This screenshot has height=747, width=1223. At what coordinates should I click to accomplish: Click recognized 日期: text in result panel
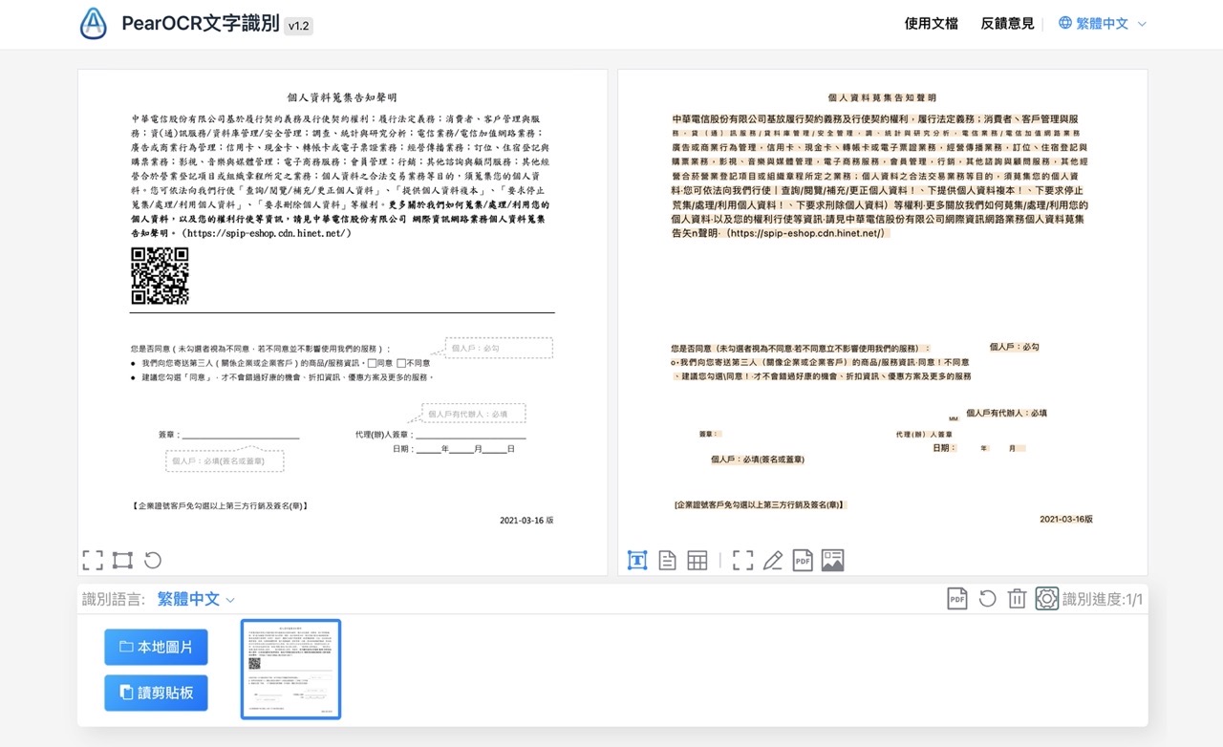tap(944, 447)
